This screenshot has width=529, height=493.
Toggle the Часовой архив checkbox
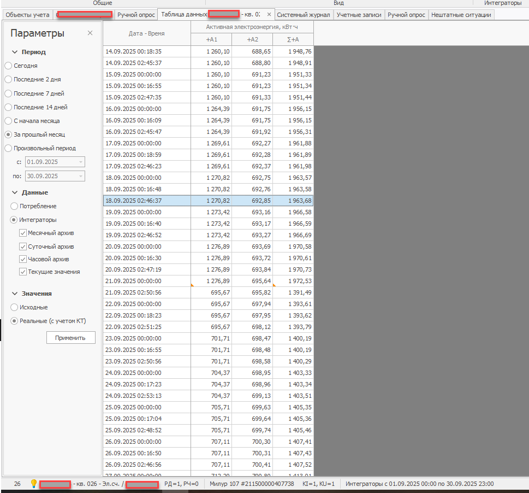tap(23, 259)
